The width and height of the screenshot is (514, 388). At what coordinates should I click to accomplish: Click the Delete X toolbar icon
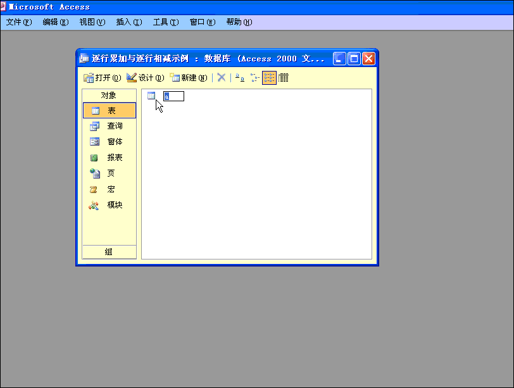(x=222, y=78)
